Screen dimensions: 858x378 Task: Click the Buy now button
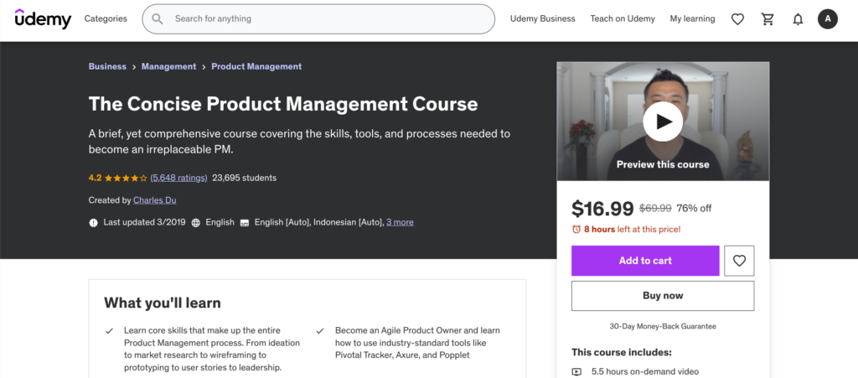662,296
